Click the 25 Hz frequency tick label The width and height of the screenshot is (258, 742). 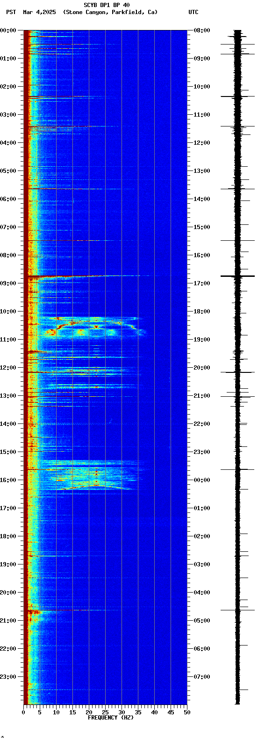[105, 712]
